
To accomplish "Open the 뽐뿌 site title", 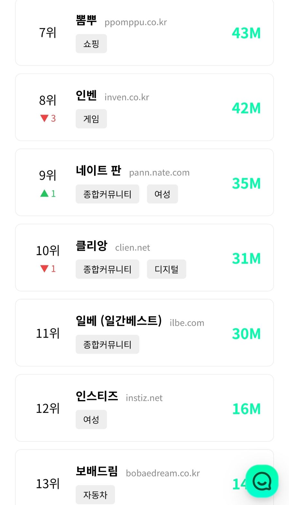I will [86, 20].
